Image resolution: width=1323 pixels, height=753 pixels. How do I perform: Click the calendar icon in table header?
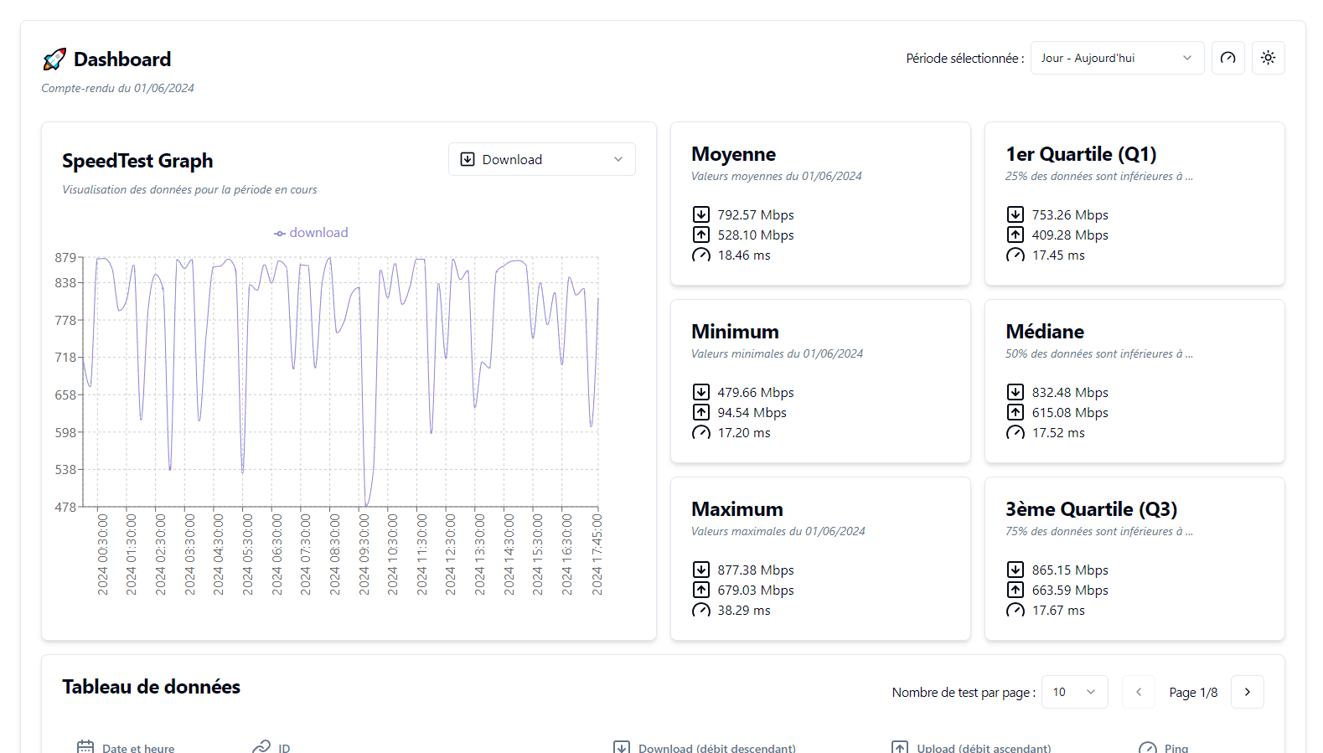[85, 747]
